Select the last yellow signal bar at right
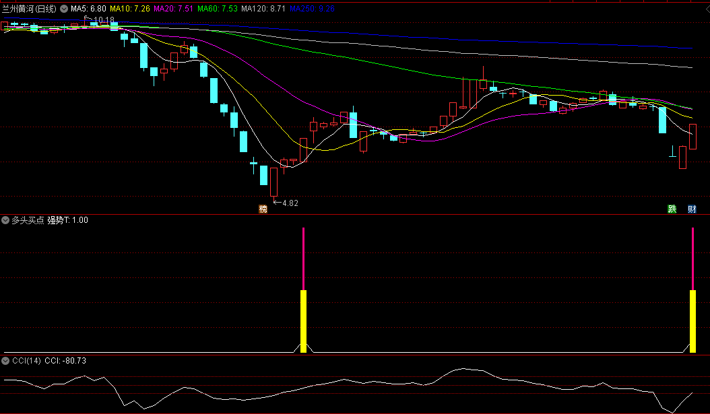The height and width of the screenshot is (414, 710). 692,321
